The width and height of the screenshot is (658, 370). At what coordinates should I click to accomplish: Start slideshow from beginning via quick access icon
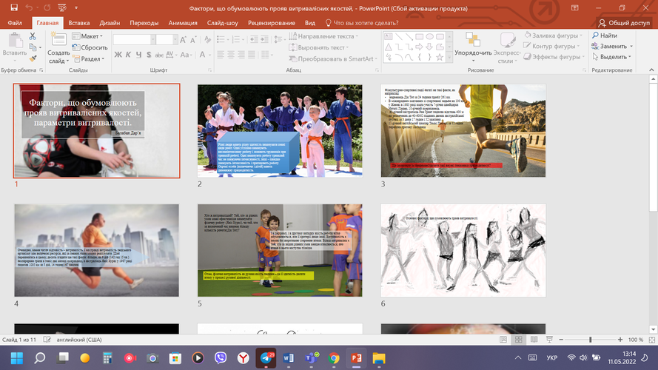62,7
